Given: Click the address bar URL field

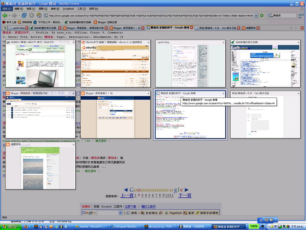Looking at the screenshot, I should tap(149, 15).
